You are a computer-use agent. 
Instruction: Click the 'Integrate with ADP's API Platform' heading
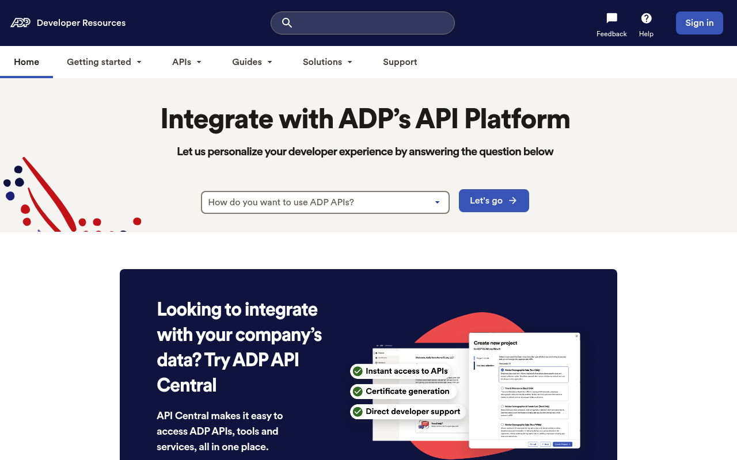[x=365, y=119]
